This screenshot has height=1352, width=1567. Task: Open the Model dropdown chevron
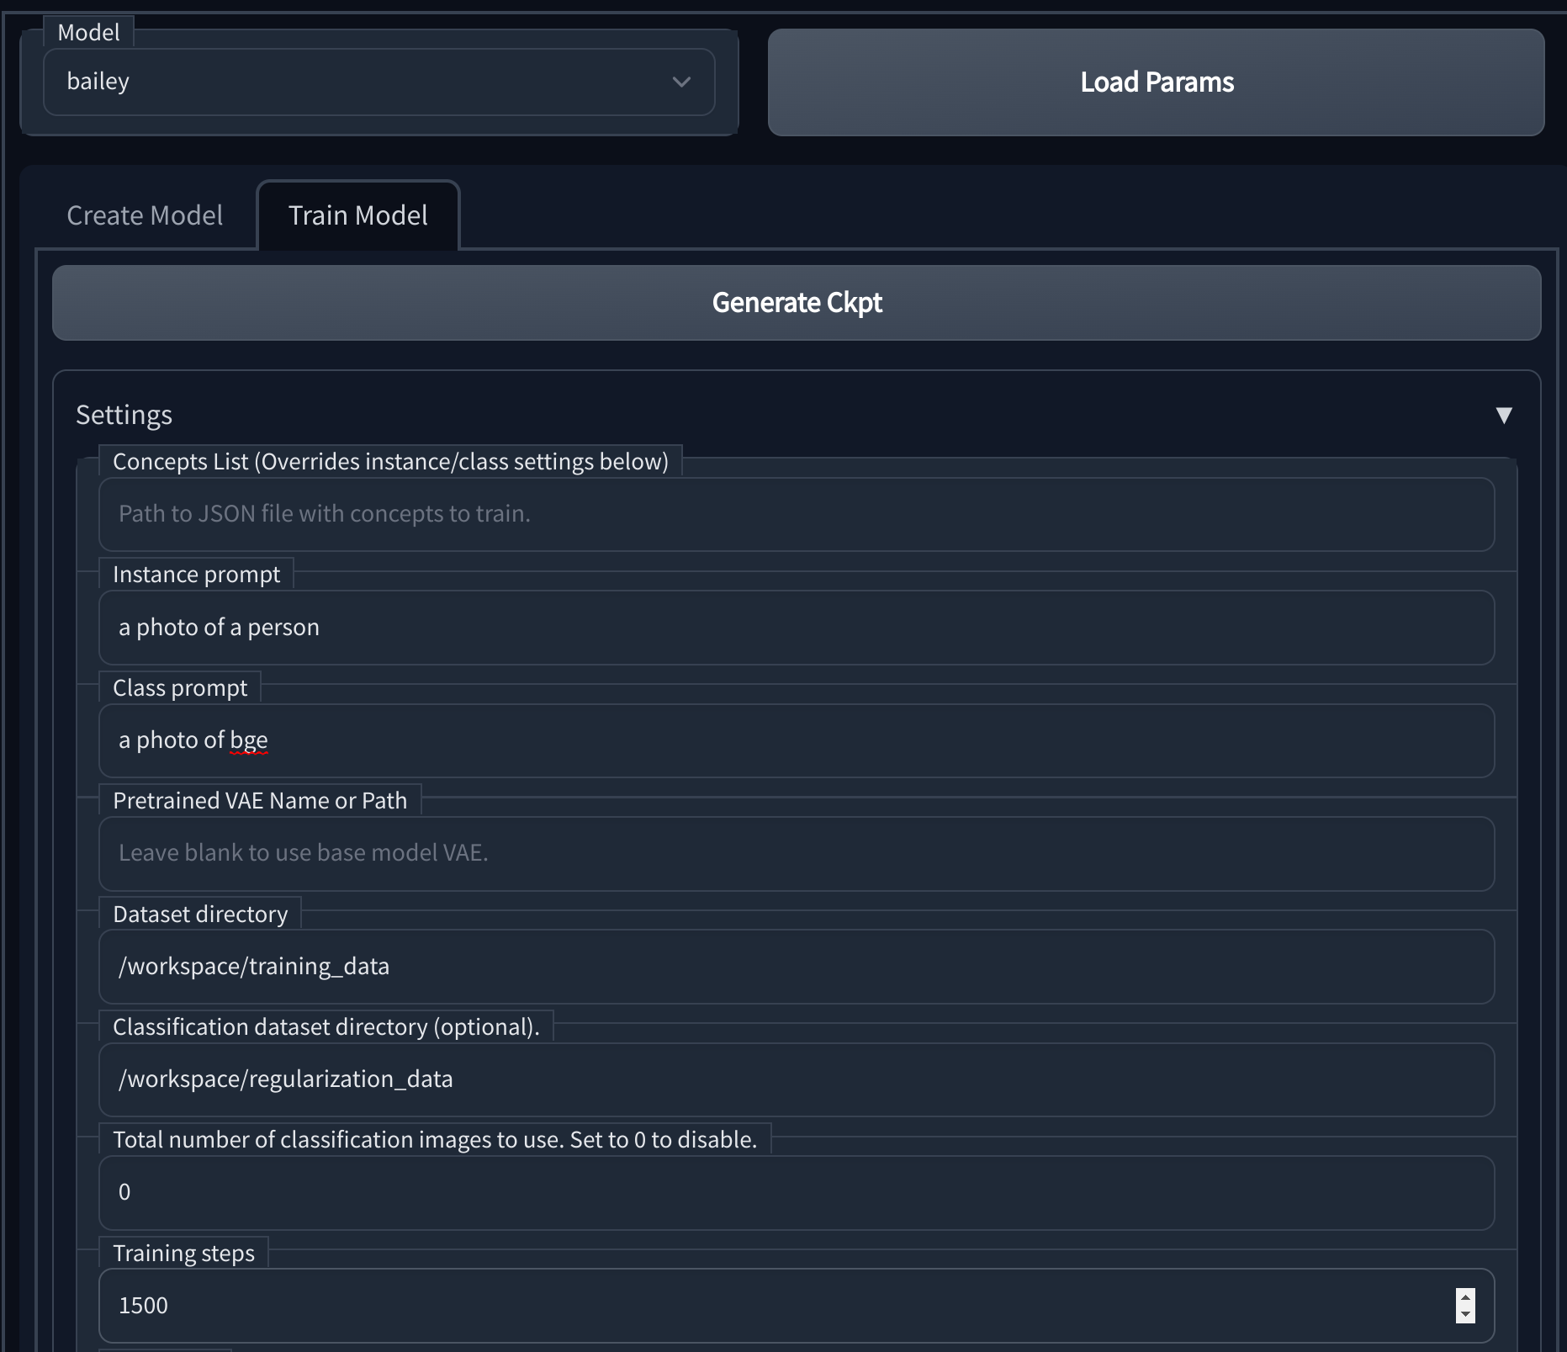681,82
